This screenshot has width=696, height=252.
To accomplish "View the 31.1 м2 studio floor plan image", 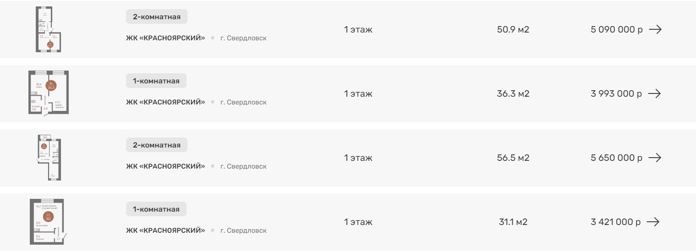I will pos(48,221).
